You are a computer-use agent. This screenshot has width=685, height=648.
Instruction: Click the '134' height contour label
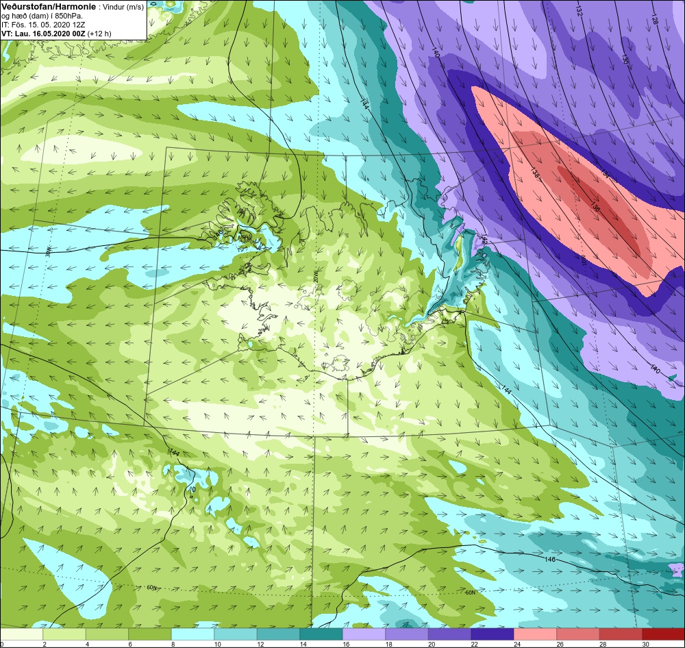click(605, 173)
